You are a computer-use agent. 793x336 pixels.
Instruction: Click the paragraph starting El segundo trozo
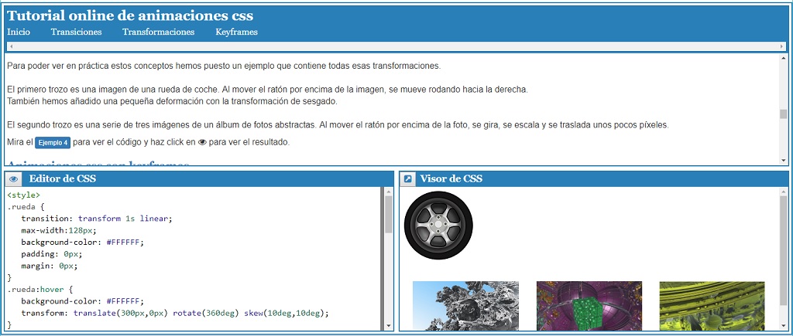[x=338, y=125]
